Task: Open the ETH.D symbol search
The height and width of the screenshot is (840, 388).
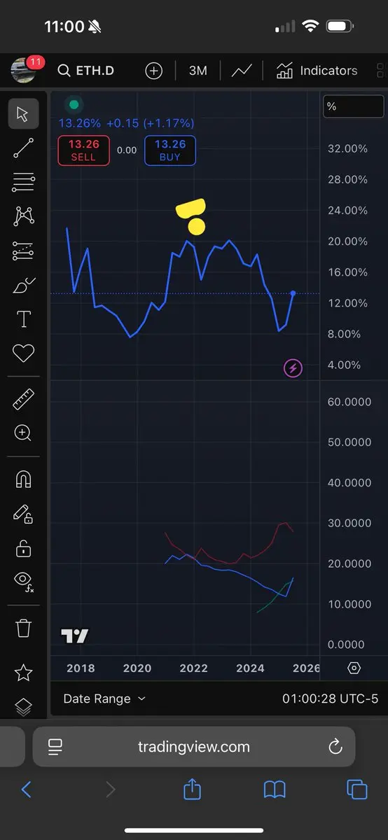Action: 85,71
